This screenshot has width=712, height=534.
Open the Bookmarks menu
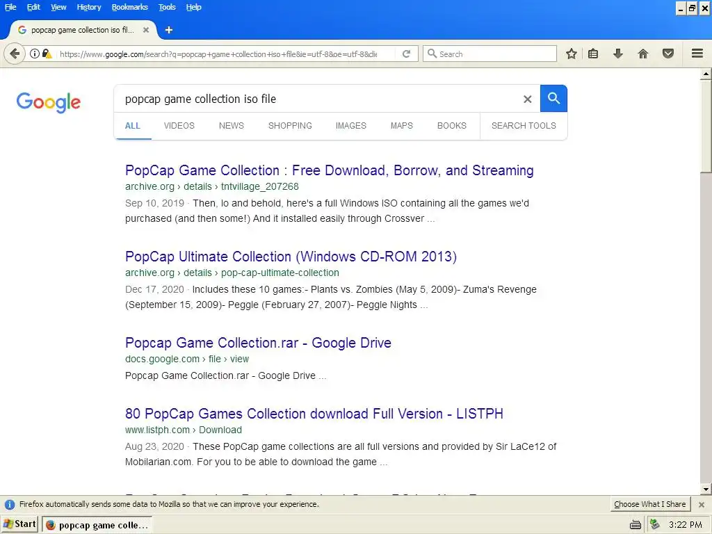coord(129,7)
